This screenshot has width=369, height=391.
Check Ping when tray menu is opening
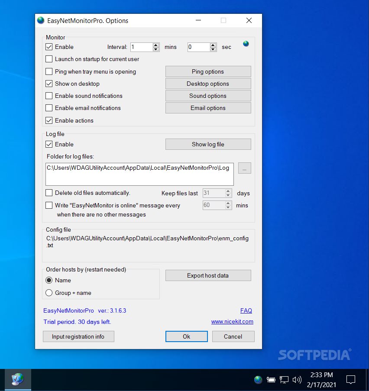click(49, 71)
